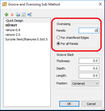Screen dimensions: 105x111
Task: Click the set as default icon
Action: 24,15
